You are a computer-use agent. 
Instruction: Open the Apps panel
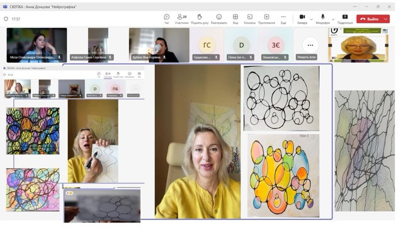[x=266, y=19]
